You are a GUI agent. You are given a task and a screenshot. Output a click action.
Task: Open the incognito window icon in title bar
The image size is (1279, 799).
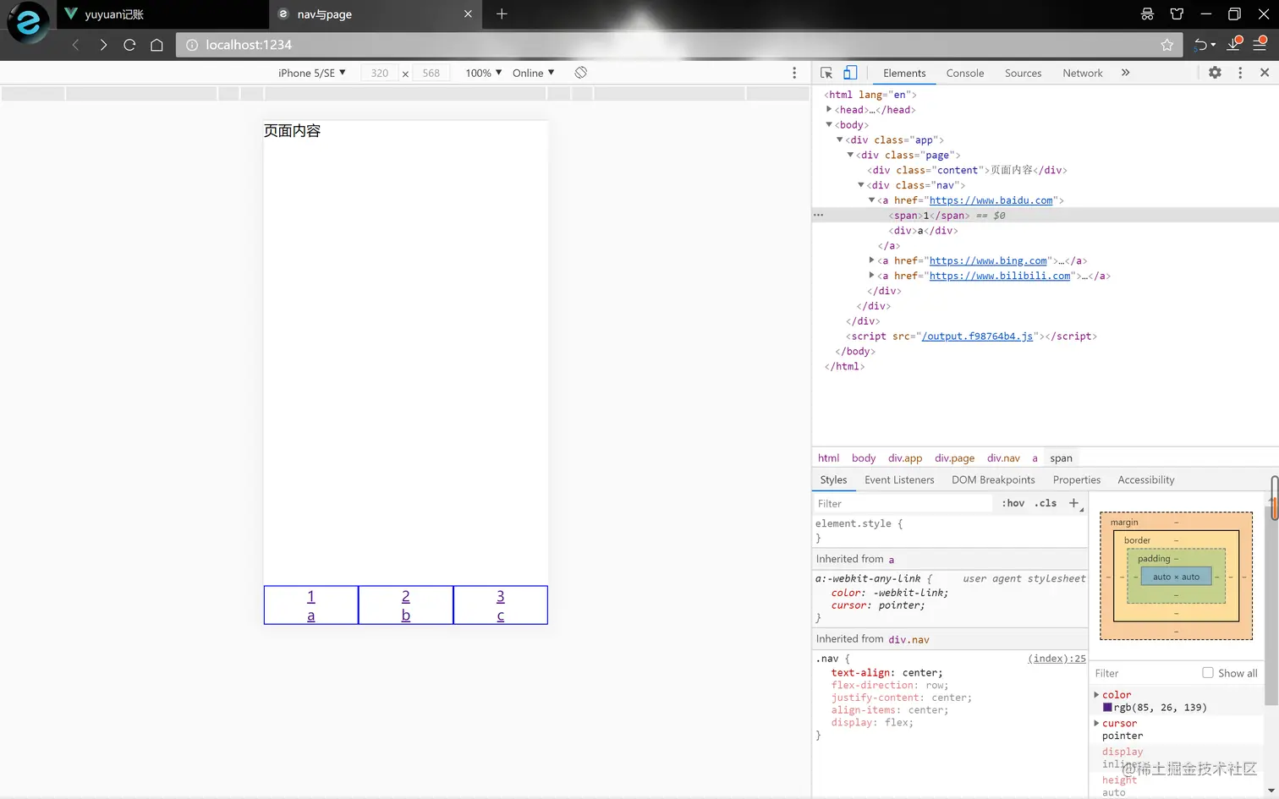point(1147,14)
